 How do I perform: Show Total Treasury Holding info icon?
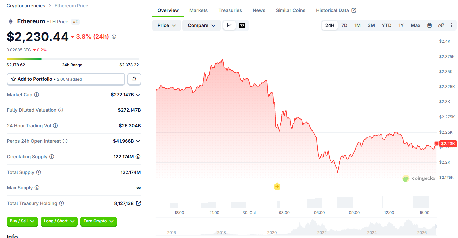point(61,203)
